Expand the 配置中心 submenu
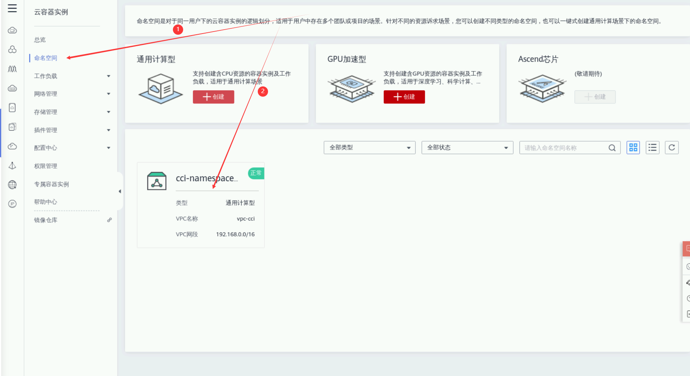690x376 pixels. pyautogui.click(x=109, y=148)
